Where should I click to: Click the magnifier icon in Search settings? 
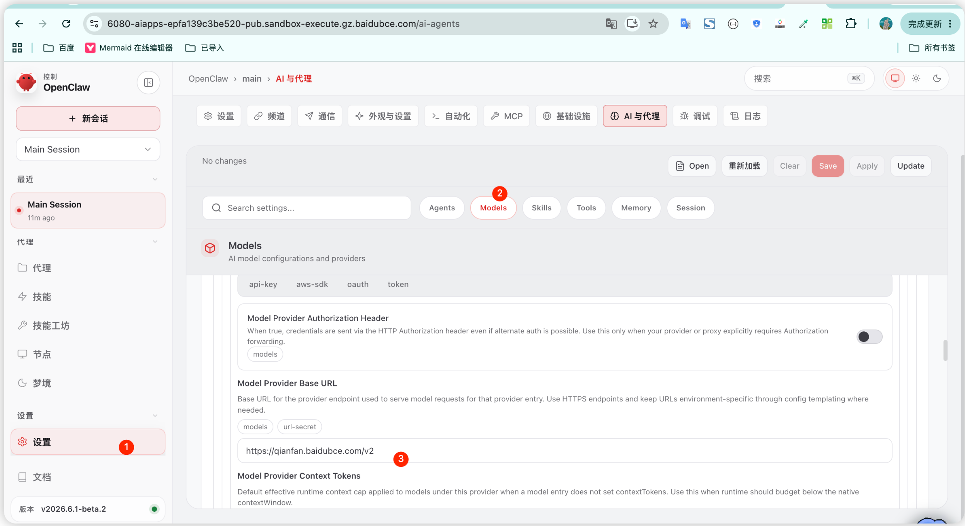(217, 208)
